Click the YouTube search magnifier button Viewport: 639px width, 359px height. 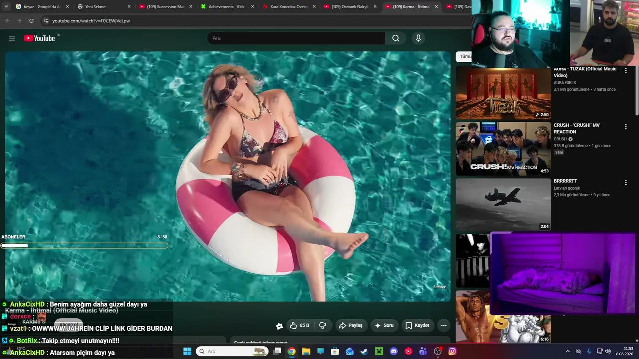(396, 38)
